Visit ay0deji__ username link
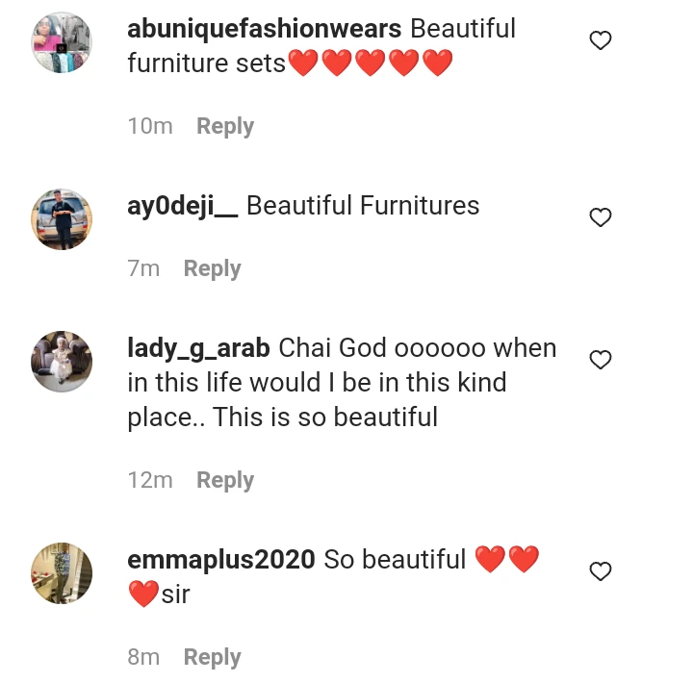This screenshot has width=693, height=683. click(x=182, y=206)
